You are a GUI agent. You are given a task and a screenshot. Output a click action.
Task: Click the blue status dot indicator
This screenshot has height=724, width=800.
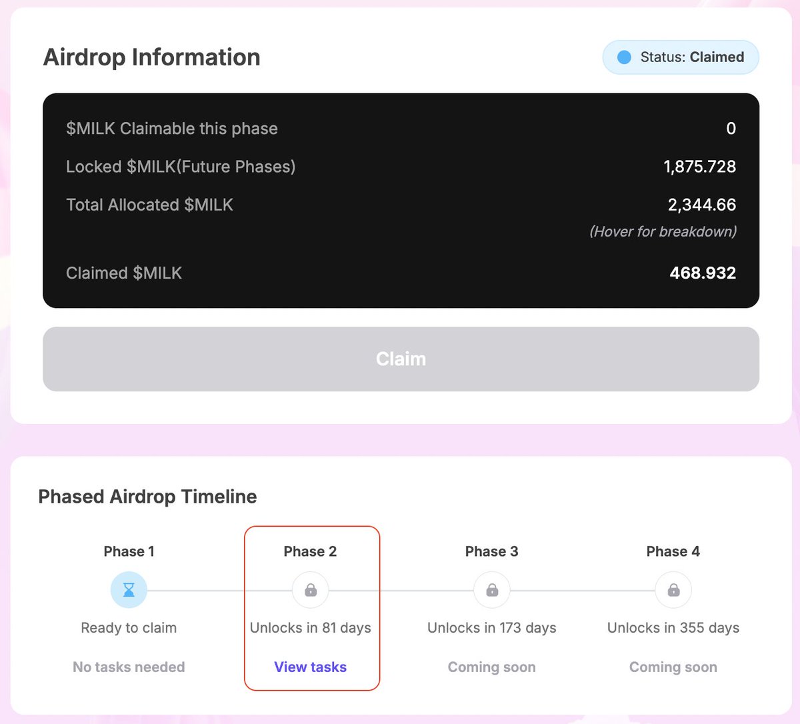(x=624, y=57)
